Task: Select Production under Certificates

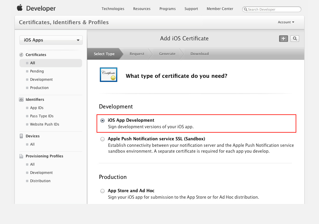Action: [x=39, y=88]
